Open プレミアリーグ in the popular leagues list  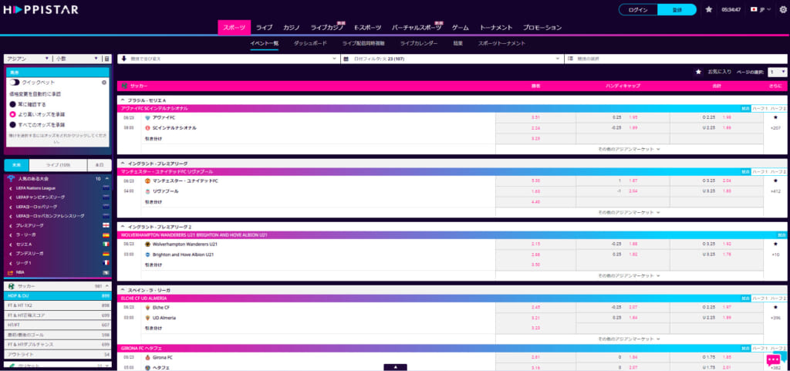pyautogui.click(x=29, y=225)
